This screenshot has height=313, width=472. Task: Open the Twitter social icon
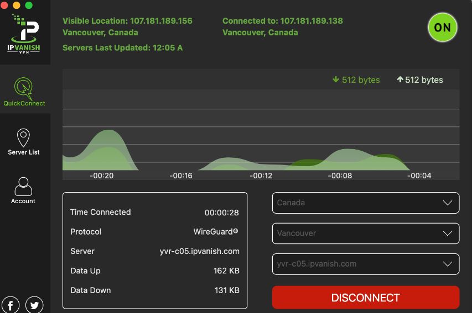34,305
